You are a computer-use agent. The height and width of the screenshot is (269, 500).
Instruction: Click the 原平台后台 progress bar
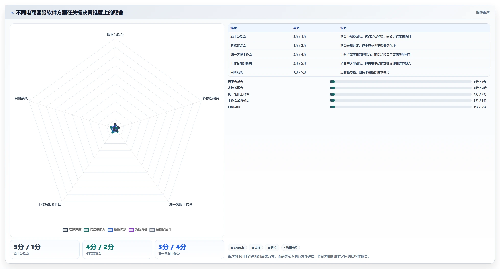(400, 82)
